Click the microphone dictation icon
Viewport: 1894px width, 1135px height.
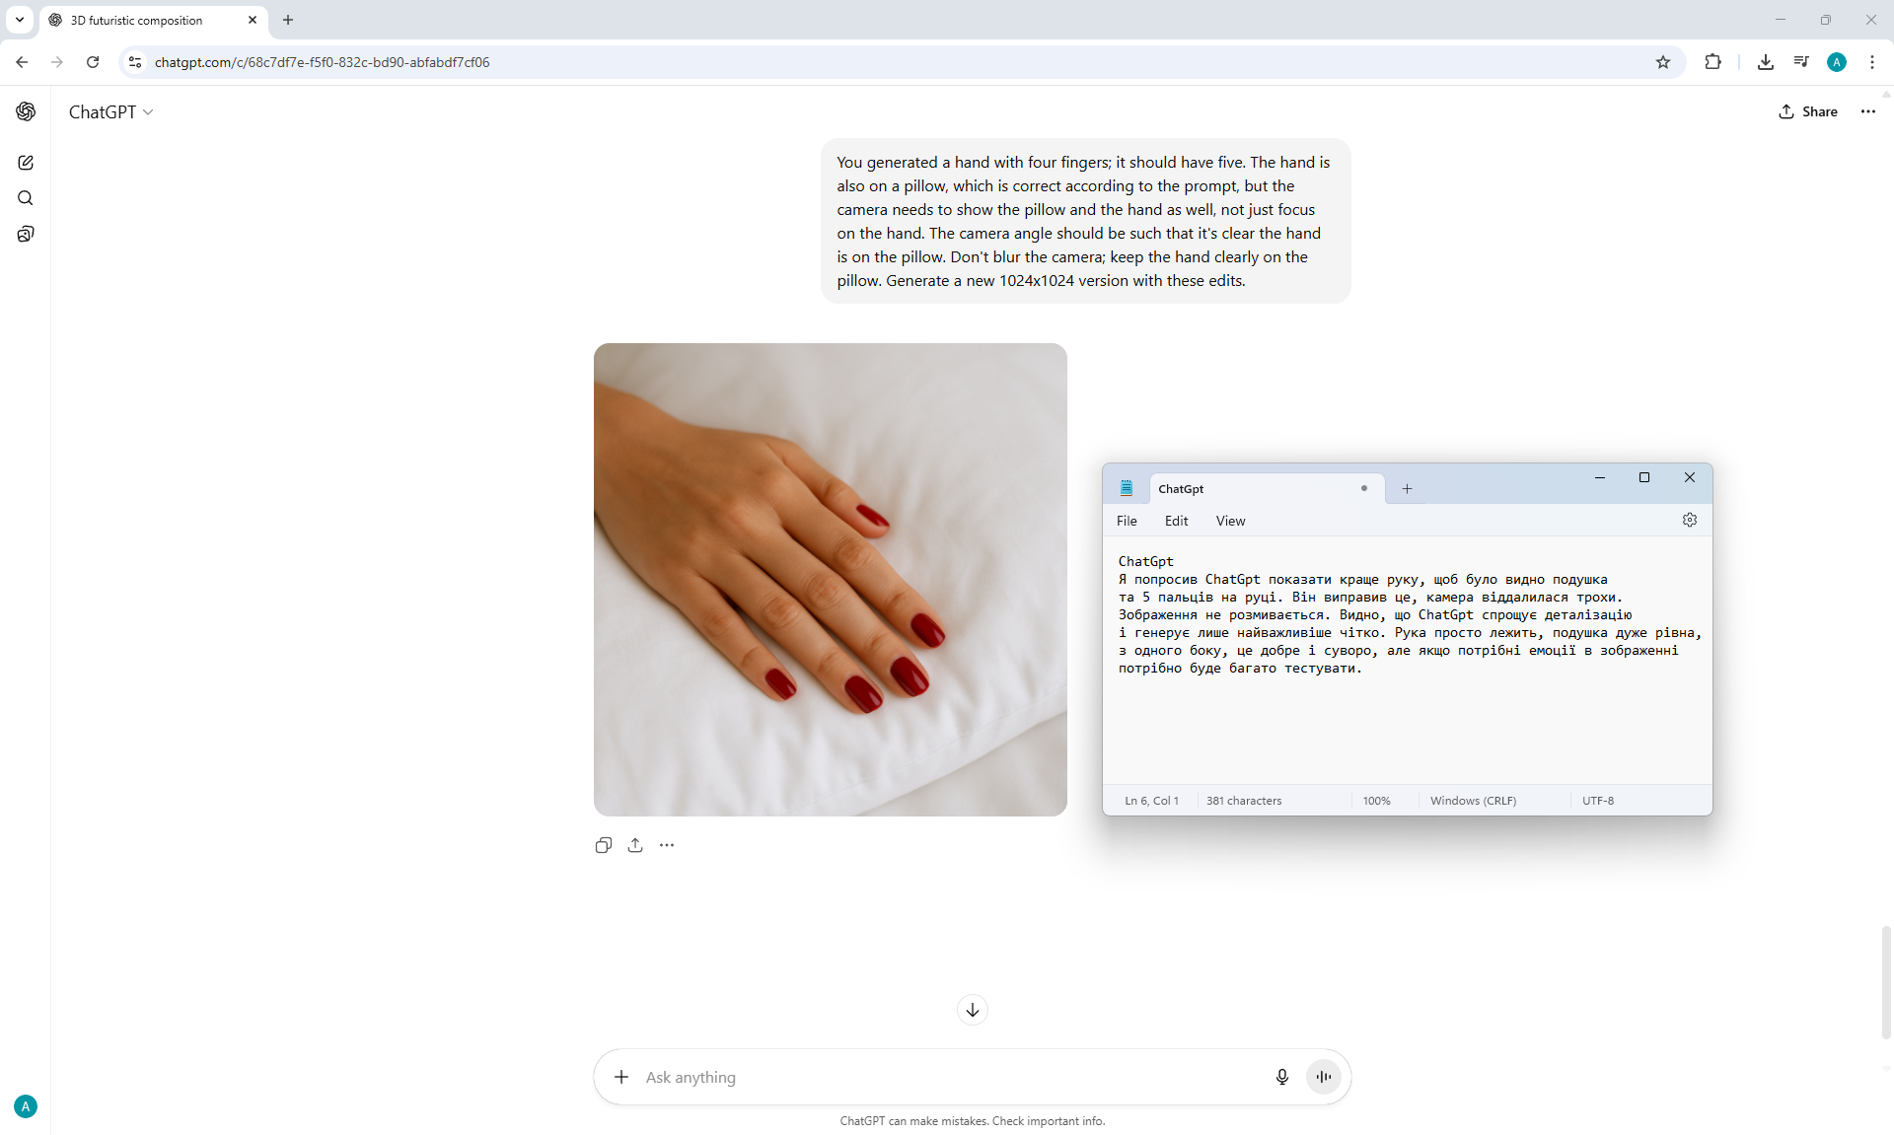tap(1281, 1077)
